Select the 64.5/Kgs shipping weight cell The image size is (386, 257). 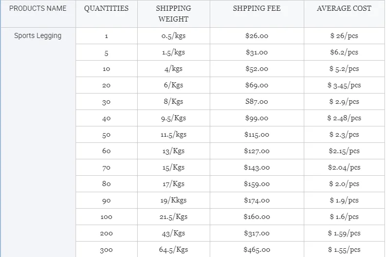click(x=173, y=250)
